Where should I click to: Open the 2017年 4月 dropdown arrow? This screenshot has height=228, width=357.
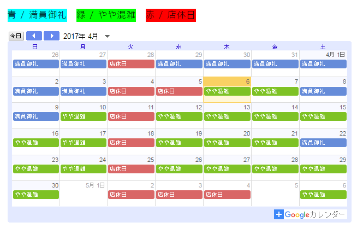click(x=107, y=37)
